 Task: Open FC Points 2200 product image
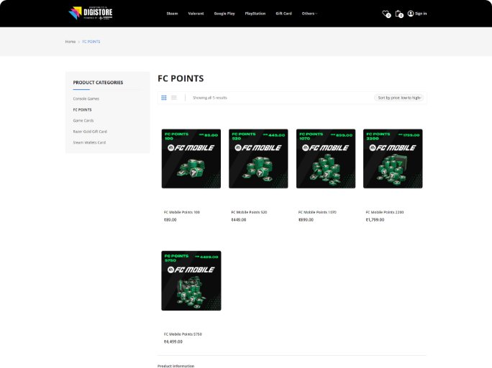point(393,159)
